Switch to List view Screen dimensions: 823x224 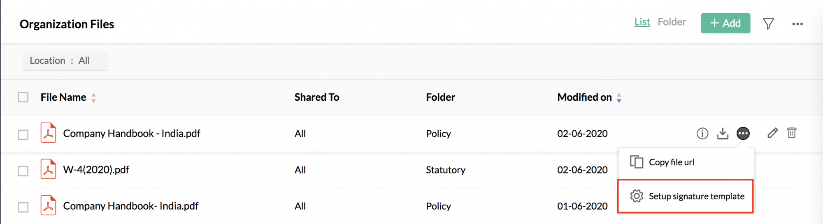click(642, 22)
